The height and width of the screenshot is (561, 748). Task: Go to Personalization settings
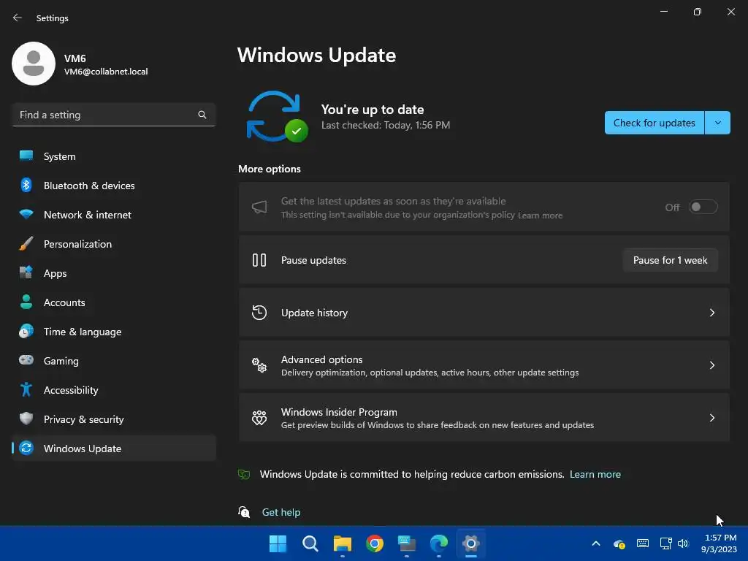(114, 244)
